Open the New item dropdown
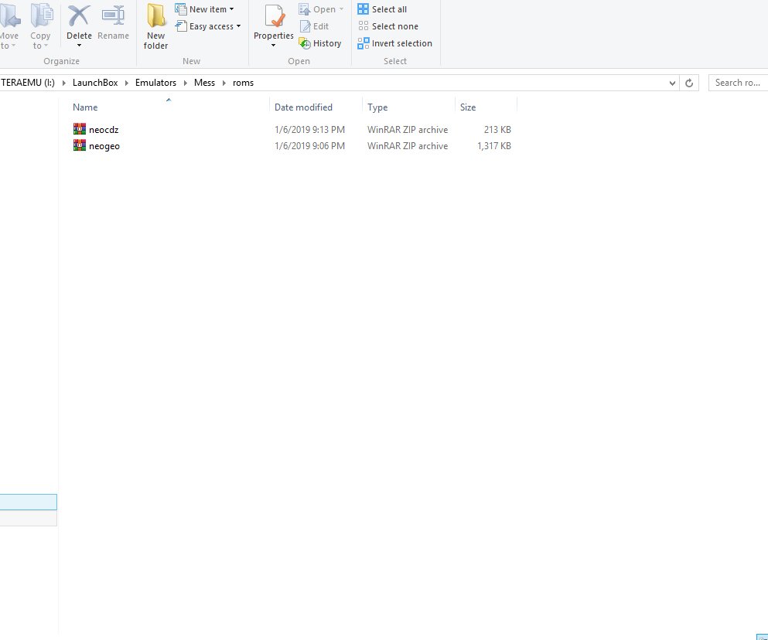 [x=204, y=9]
